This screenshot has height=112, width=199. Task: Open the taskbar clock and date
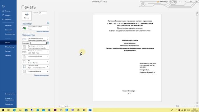(194, 110)
